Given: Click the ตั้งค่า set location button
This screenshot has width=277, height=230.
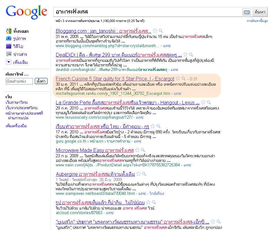Looking at the screenshot, I should [x=41, y=81].
